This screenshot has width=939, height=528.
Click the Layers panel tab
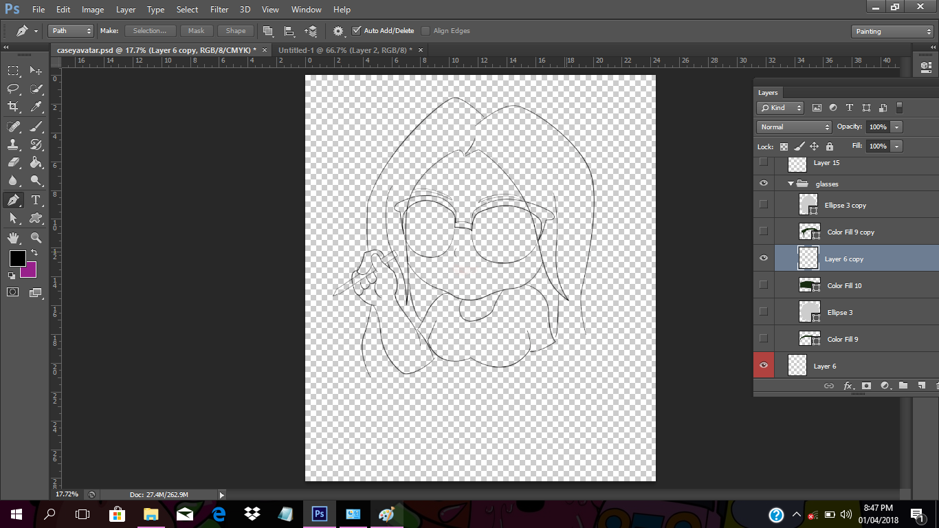pos(768,93)
